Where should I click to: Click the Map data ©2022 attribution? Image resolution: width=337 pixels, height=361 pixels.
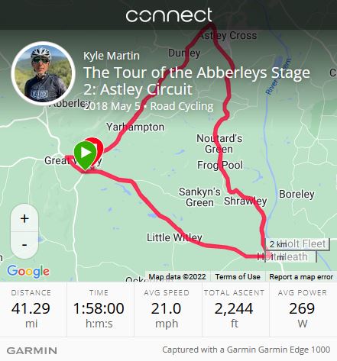point(177,277)
